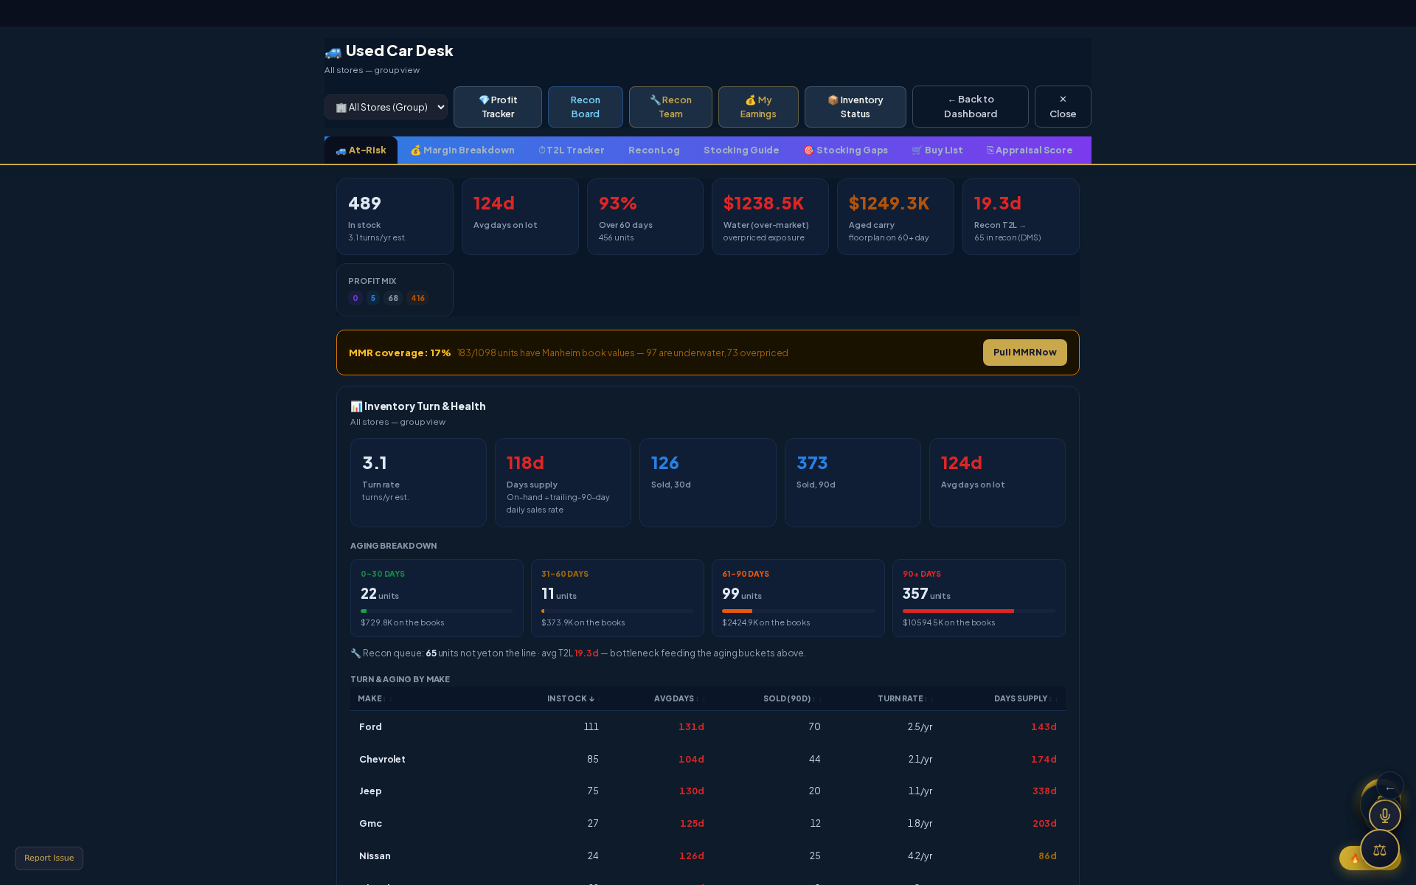Screen dimensions: 1416x885
Task: Open Inventory Status
Action: (855, 107)
